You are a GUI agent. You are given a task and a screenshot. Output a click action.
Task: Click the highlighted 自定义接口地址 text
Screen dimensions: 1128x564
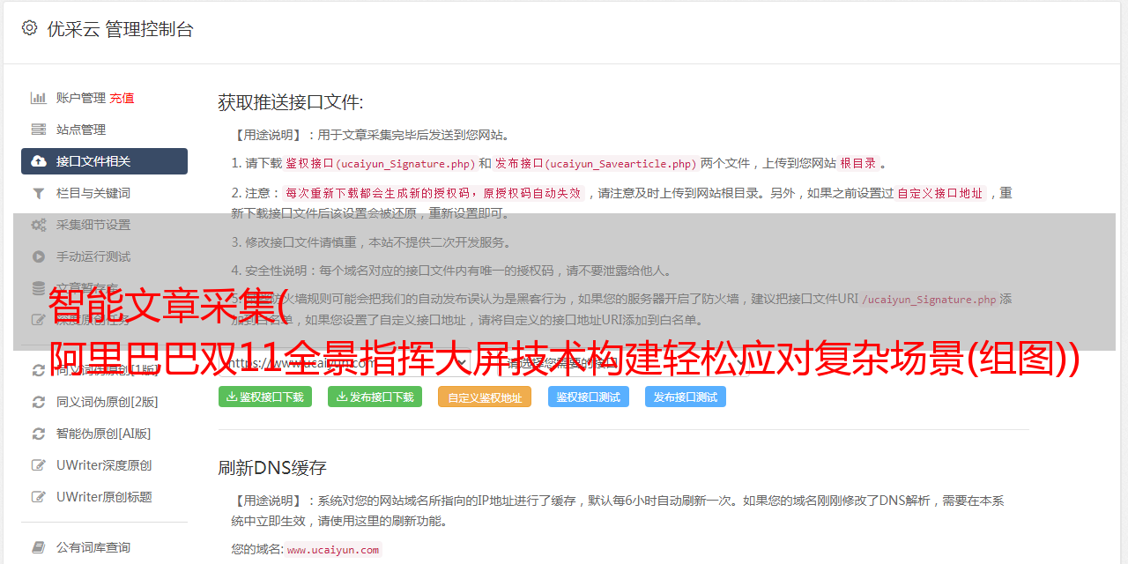(940, 193)
